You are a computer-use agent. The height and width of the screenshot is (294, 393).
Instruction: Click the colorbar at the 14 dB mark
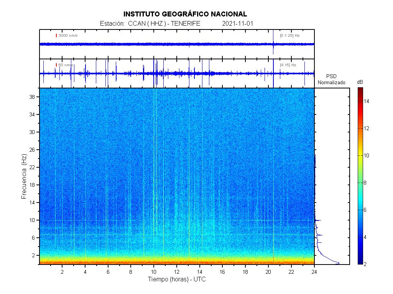(360, 101)
